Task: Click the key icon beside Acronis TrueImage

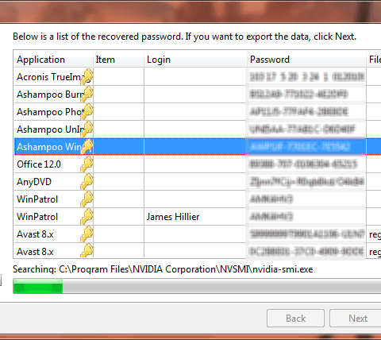Action: (87, 76)
